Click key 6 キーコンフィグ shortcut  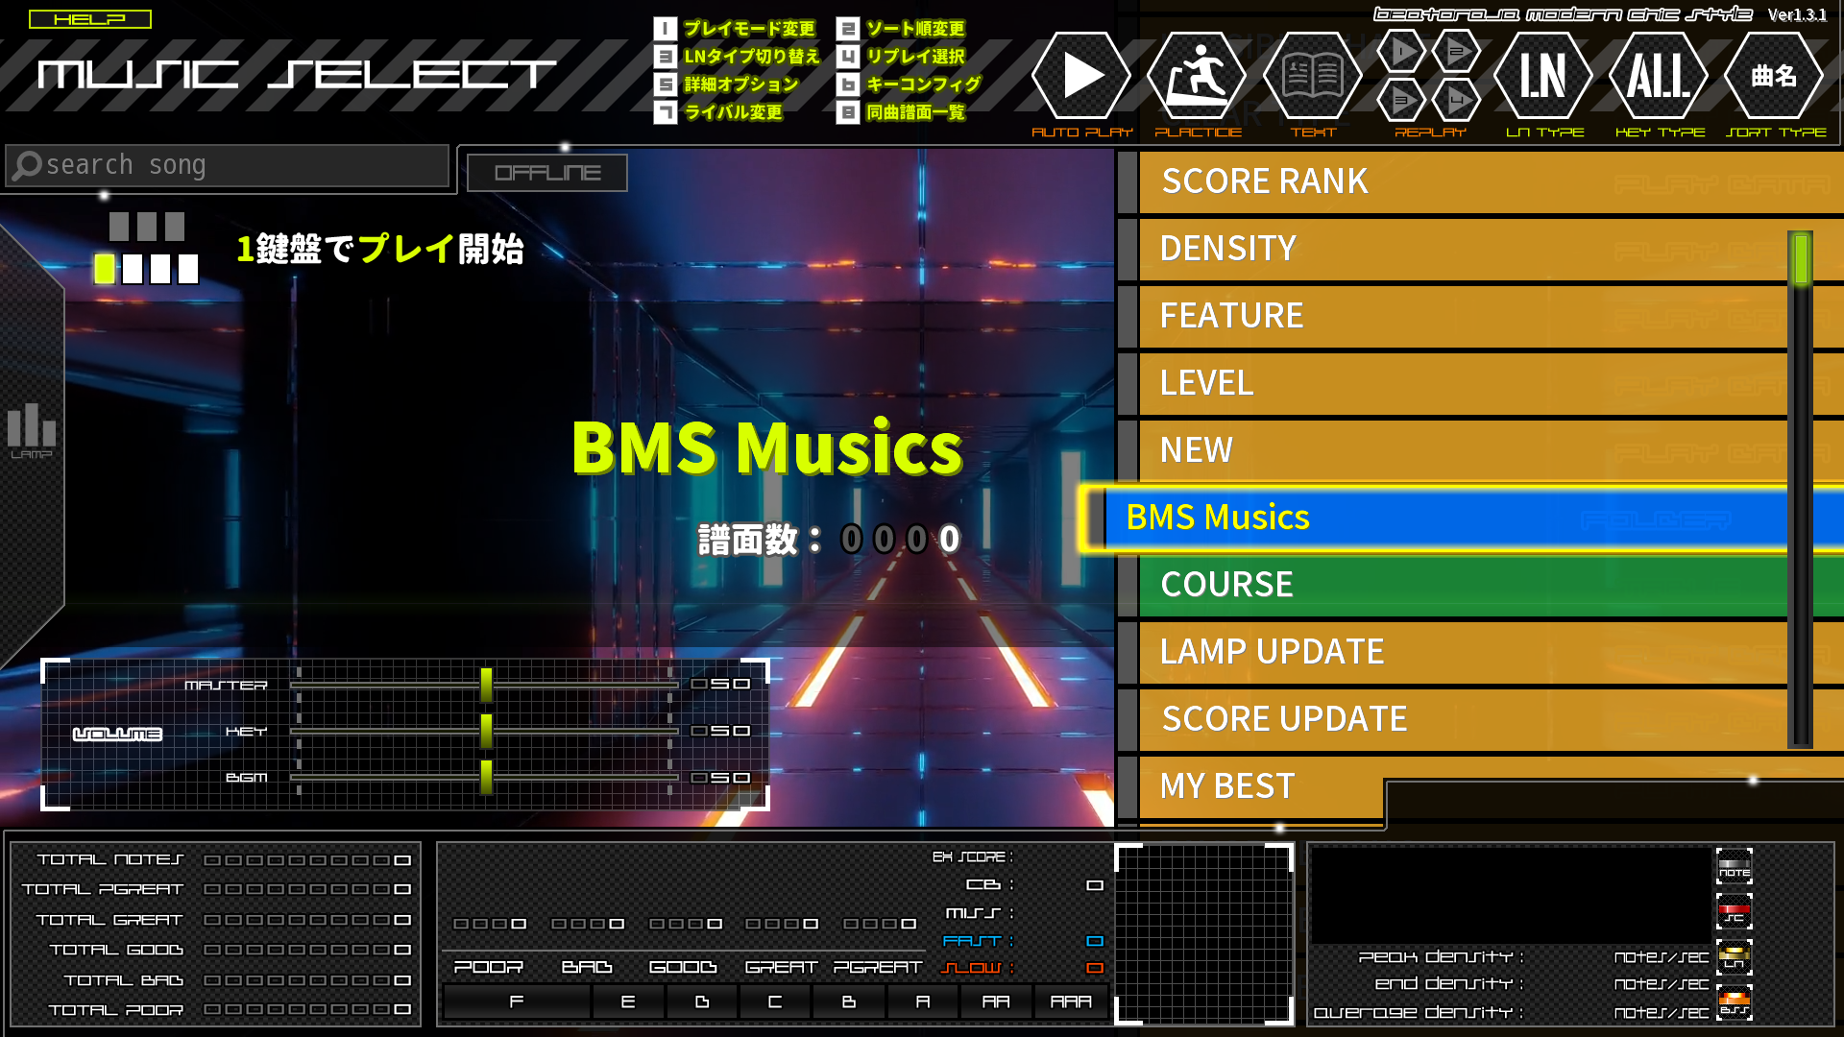[x=910, y=84]
